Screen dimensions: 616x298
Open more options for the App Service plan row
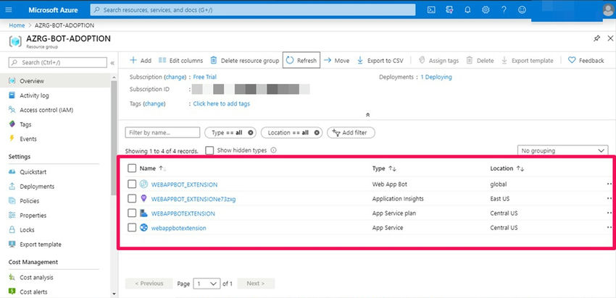click(x=609, y=213)
